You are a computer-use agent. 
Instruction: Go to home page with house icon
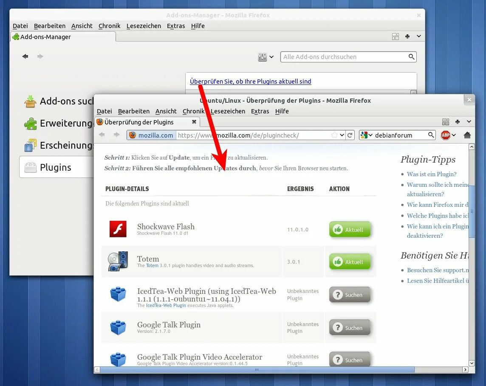coord(467,135)
